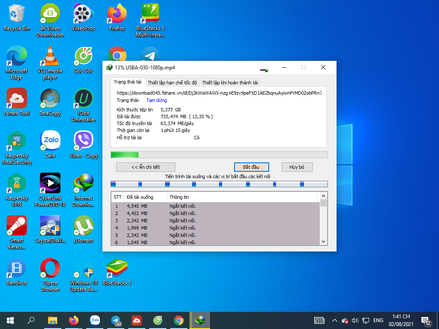Click the Đã tải xuống column header
Image resolution: width=439 pixels, height=329 pixels.
point(146,197)
